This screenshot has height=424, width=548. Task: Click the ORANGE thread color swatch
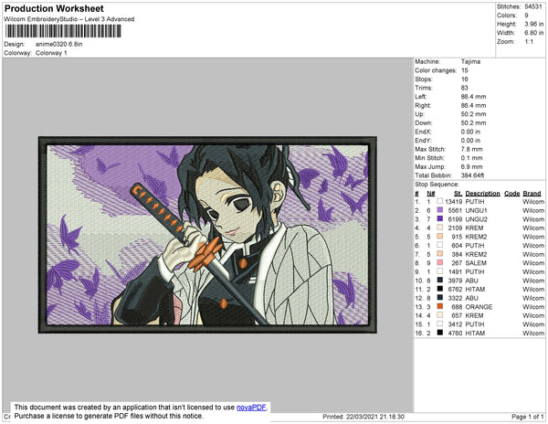tap(439, 306)
